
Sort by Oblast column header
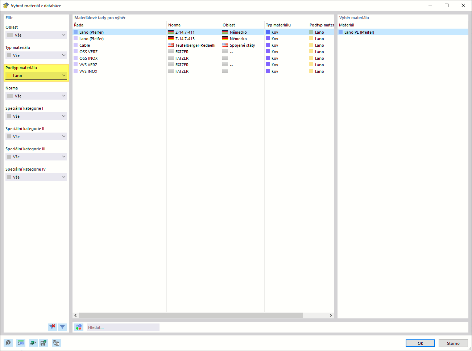[243, 25]
